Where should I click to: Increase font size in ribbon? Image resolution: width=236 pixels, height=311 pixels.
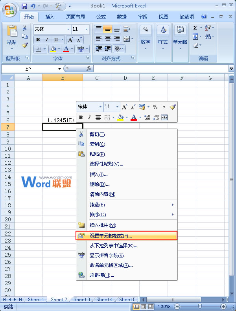point(70,40)
